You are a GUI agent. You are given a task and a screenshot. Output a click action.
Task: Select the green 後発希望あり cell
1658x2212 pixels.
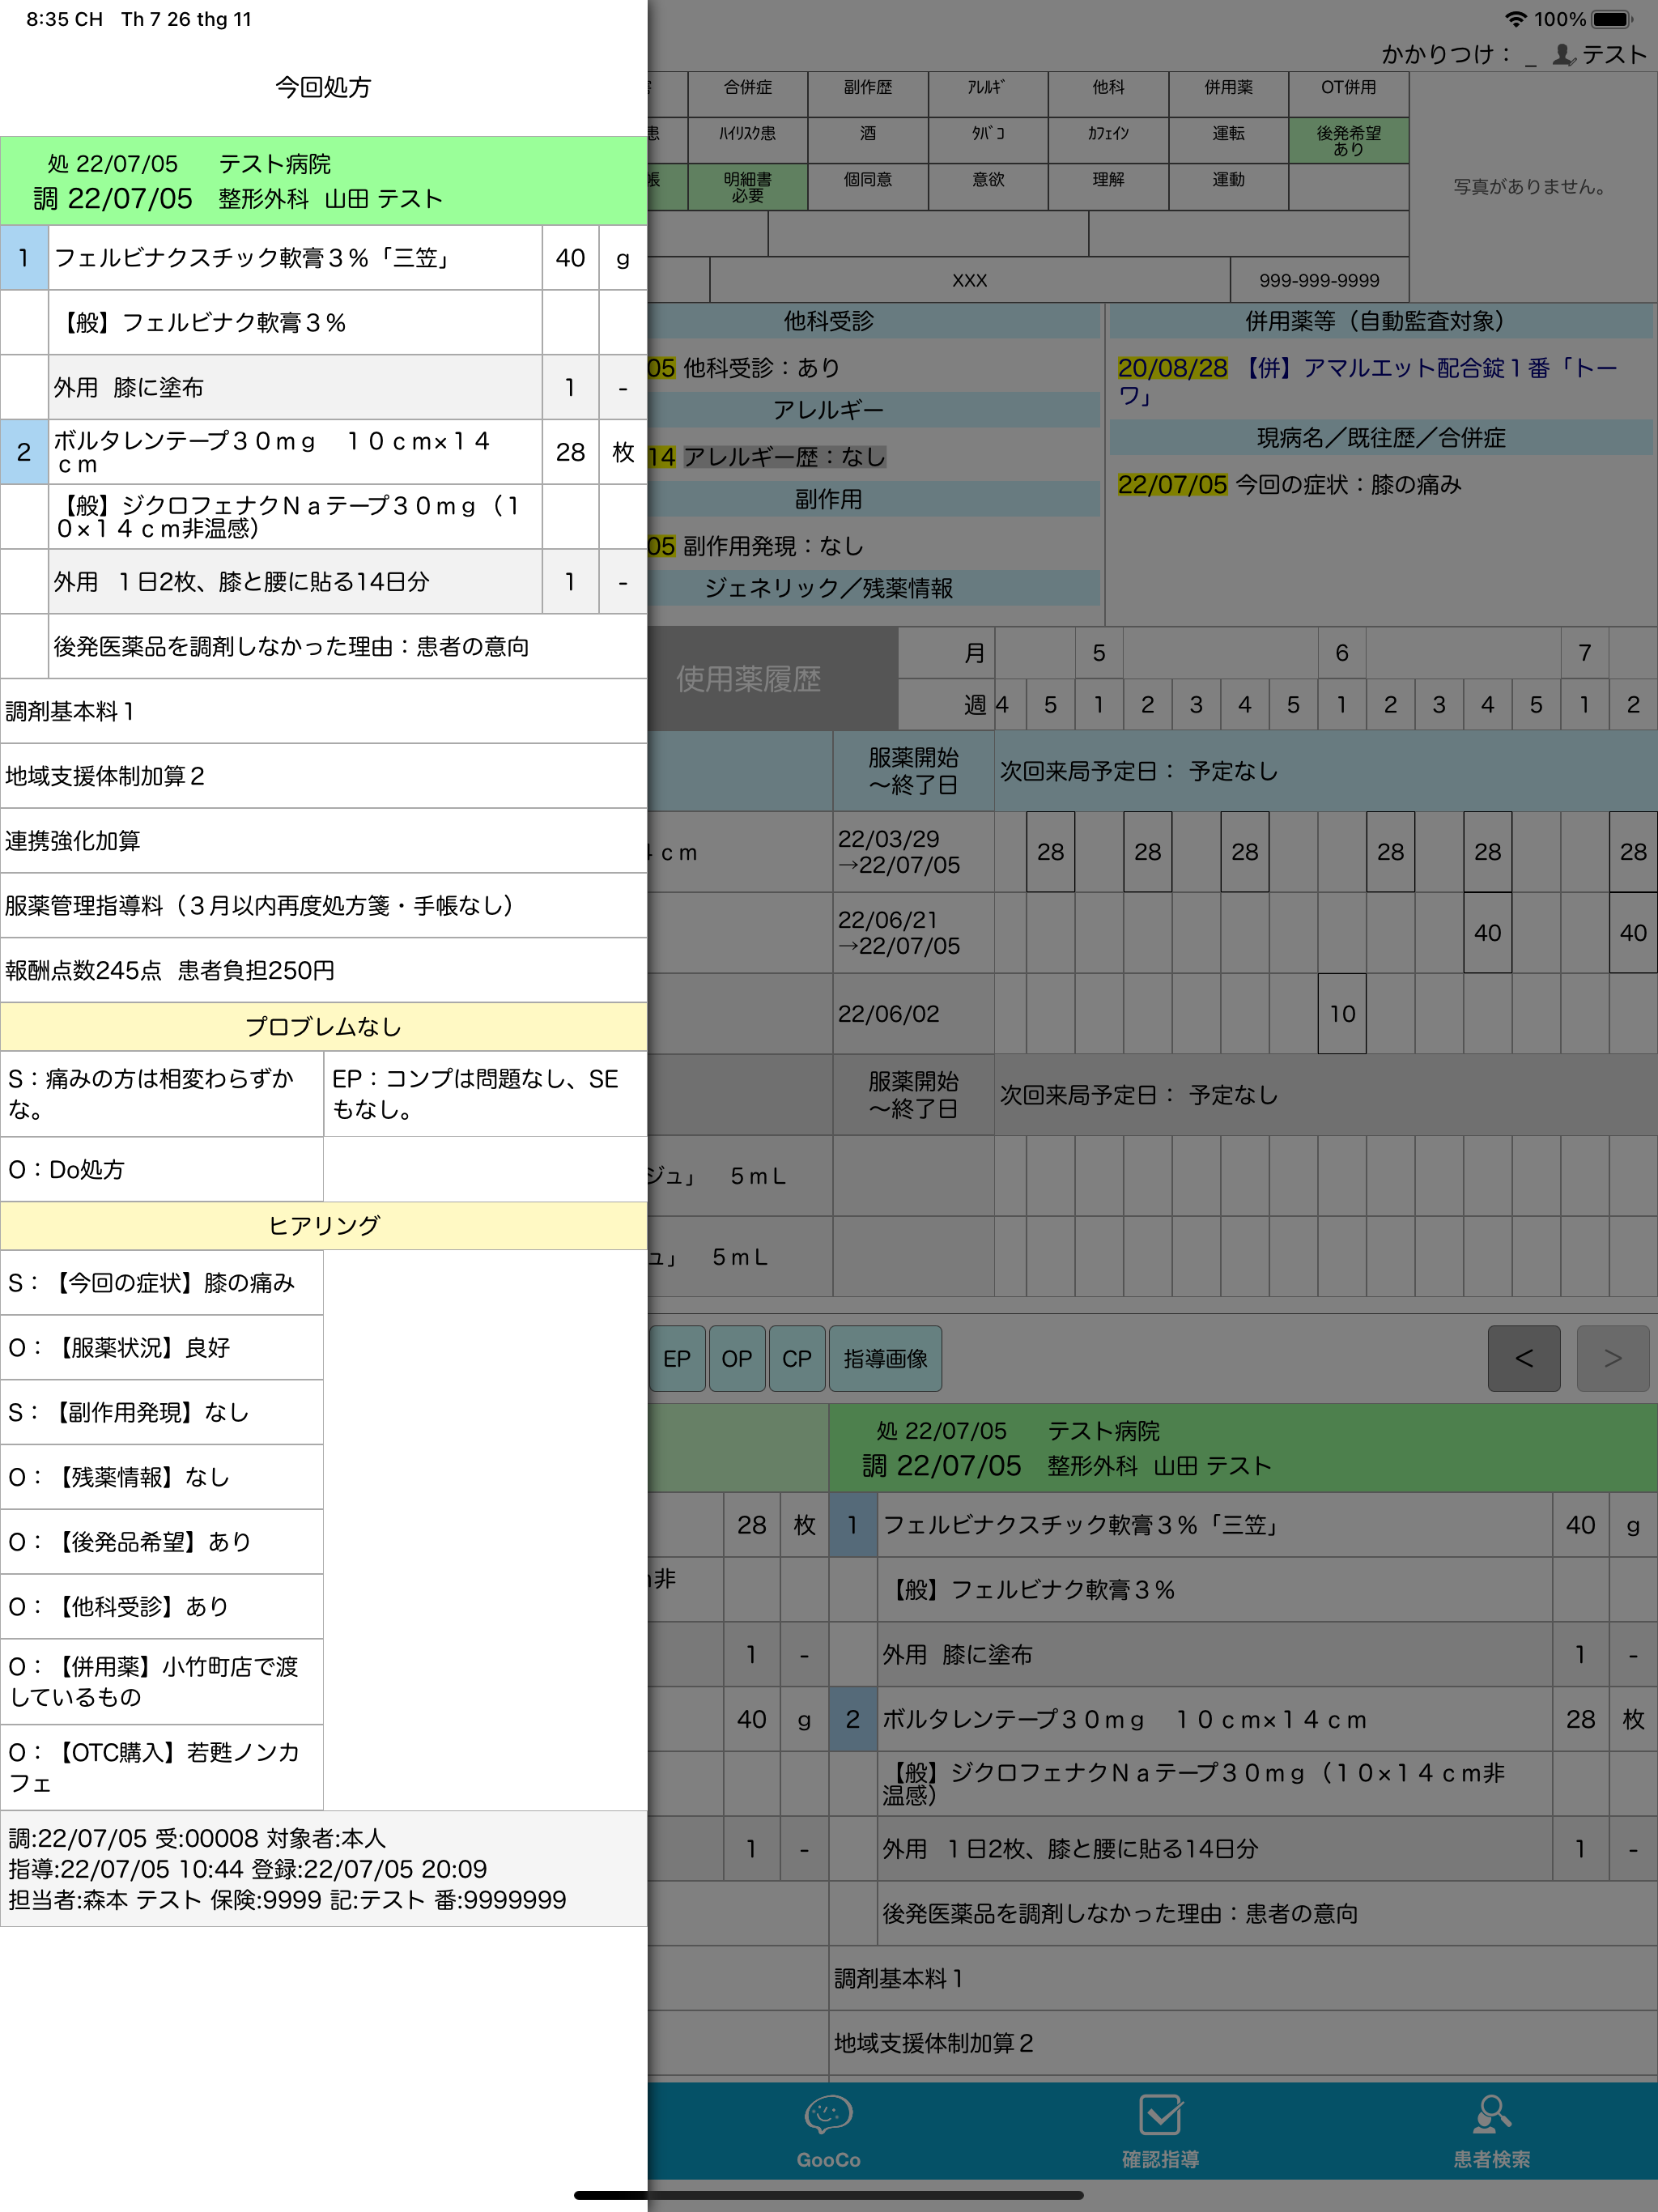[1348, 140]
